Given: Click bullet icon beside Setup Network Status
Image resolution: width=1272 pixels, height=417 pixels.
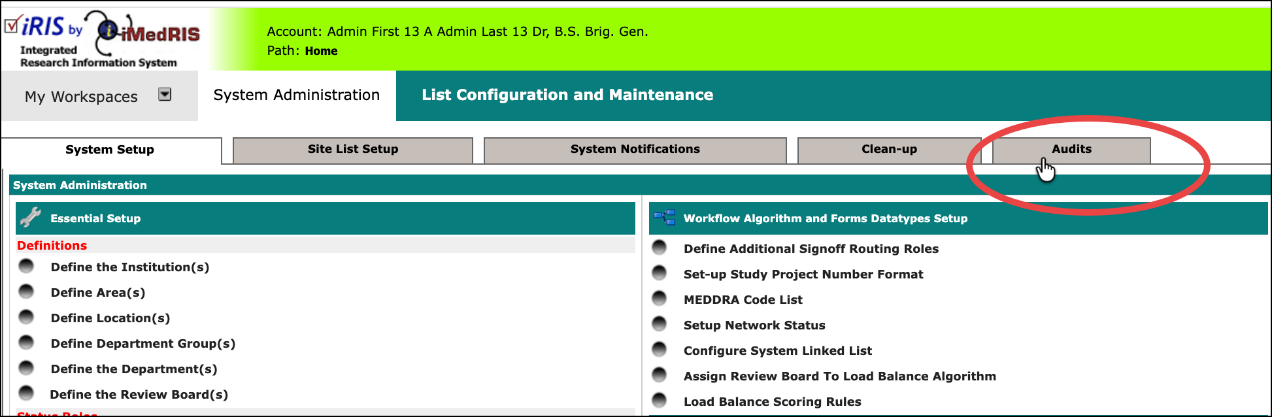Looking at the screenshot, I should (x=659, y=324).
